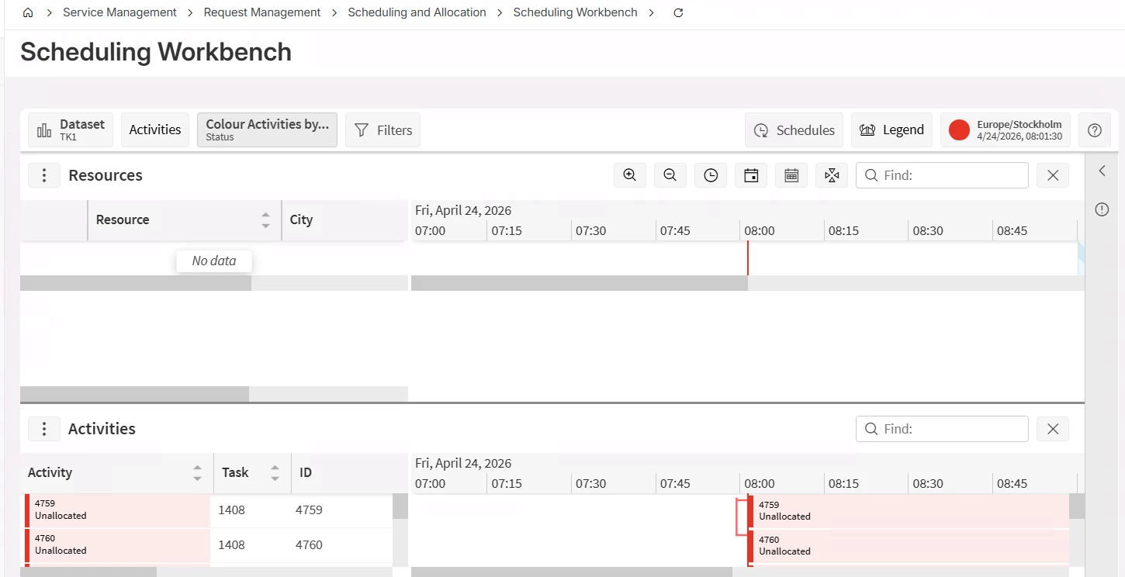Screen dimensions: 1125x577
Task: Go to home via breadcrumb icon
Action: pos(28,12)
